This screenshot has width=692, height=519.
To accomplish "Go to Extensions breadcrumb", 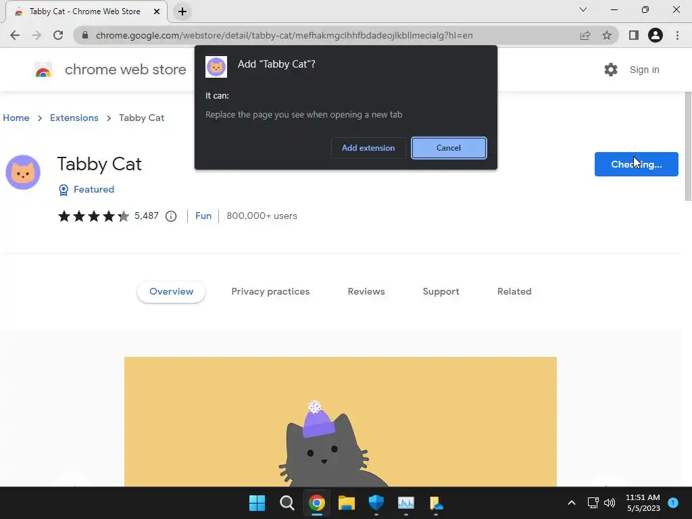I will [74, 118].
